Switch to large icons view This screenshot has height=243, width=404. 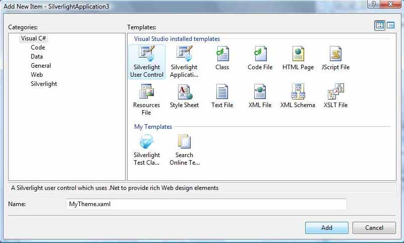coord(380,25)
